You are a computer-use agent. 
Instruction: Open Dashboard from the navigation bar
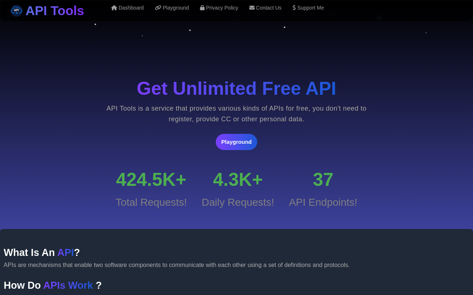coord(130,7)
